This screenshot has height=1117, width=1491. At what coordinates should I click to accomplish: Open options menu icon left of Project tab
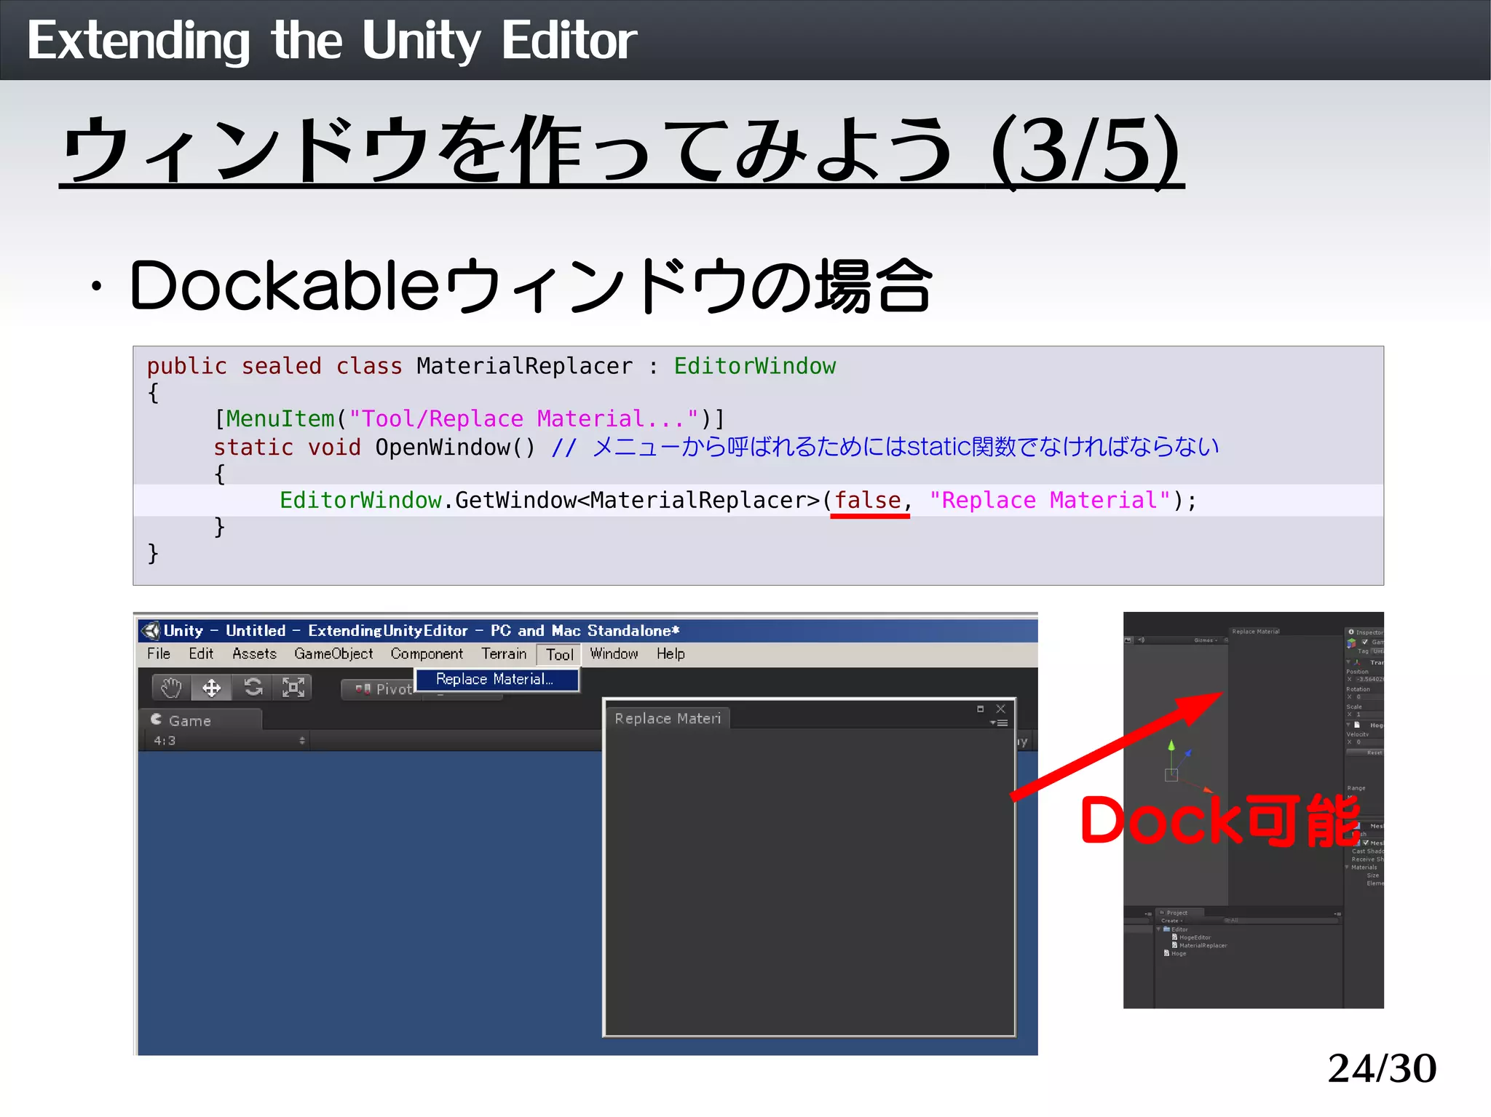point(1149,914)
